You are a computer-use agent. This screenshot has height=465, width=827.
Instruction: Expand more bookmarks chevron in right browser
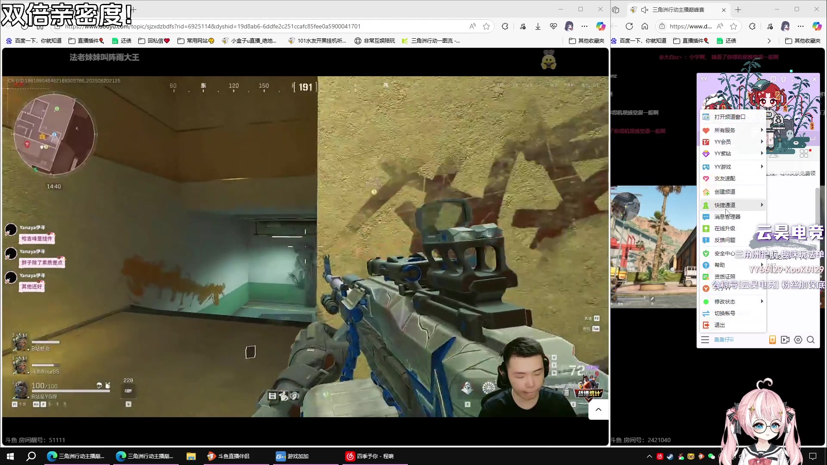click(769, 41)
